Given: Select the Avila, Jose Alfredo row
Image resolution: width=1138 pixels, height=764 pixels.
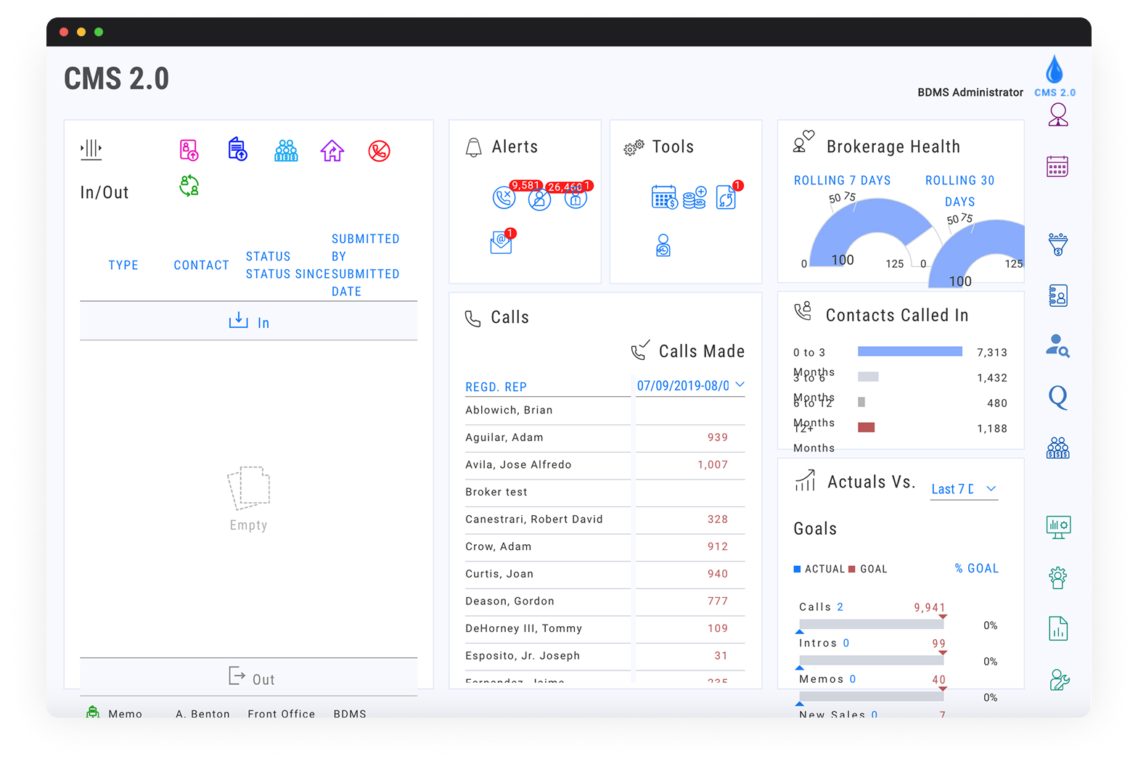Looking at the screenshot, I should (605, 465).
